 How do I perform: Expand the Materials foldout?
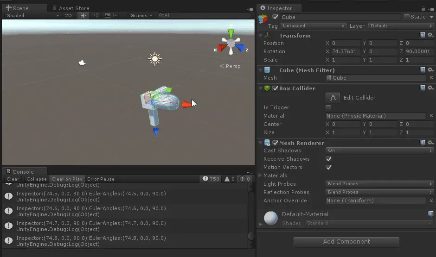click(261, 176)
